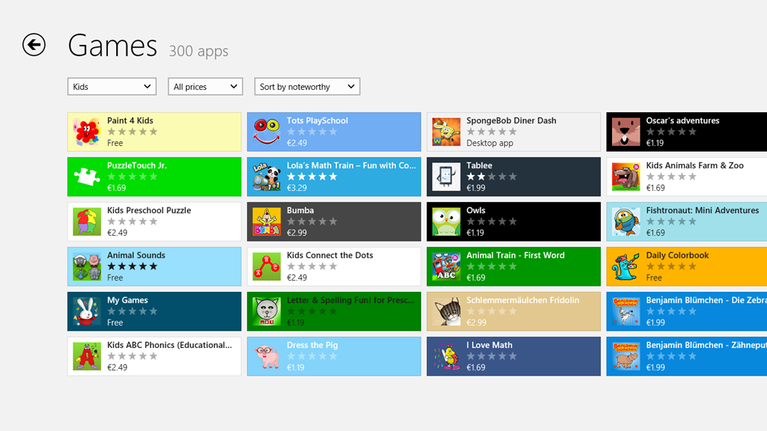The width and height of the screenshot is (767, 431).
Task: Select the Dress the Pig icon
Action: point(267,357)
